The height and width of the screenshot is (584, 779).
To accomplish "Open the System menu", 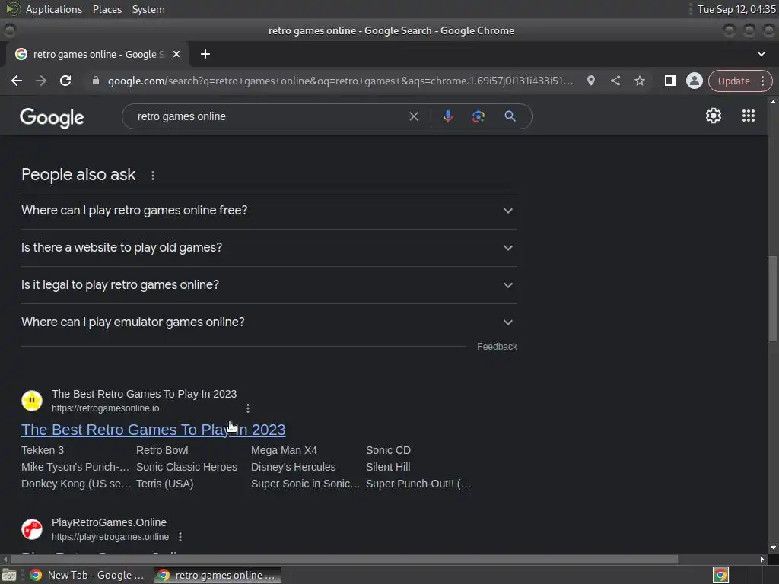I will point(148,9).
